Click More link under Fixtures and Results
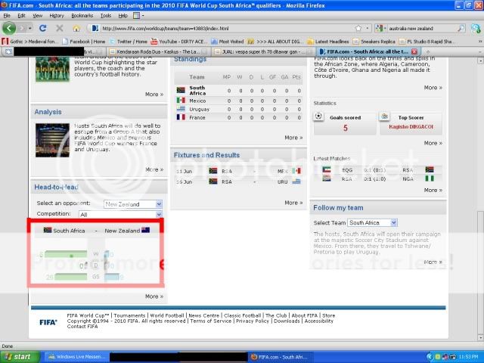Image resolution: width=484 pixels, height=363 pixels. (293, 203)
